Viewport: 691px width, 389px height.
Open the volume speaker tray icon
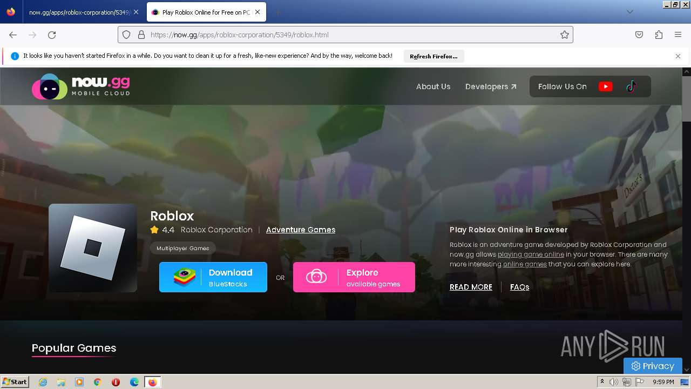pyautogui.click(x=614, y=382)
